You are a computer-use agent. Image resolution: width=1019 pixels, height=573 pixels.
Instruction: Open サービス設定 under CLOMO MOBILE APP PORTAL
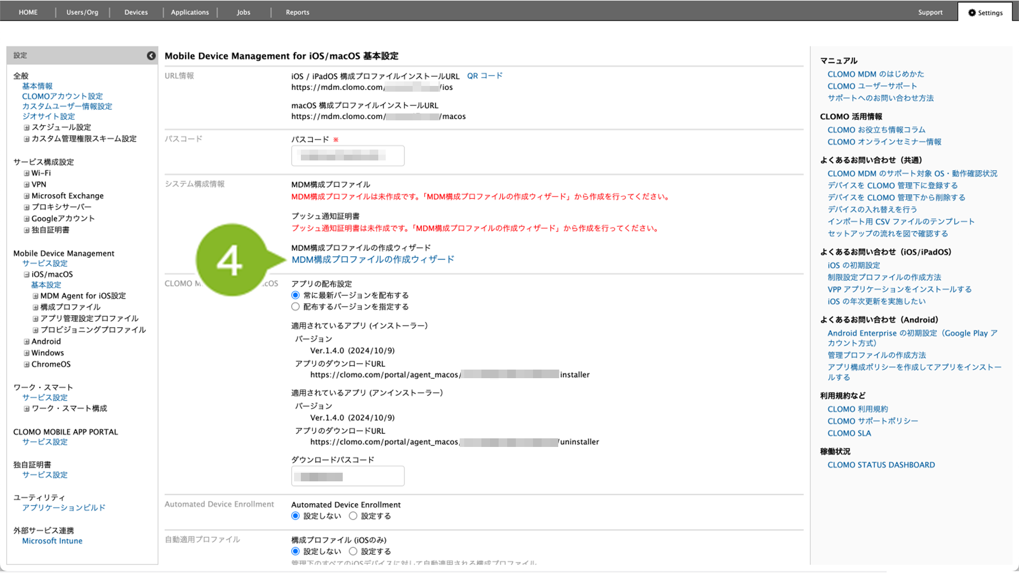[x=45, y=442]
